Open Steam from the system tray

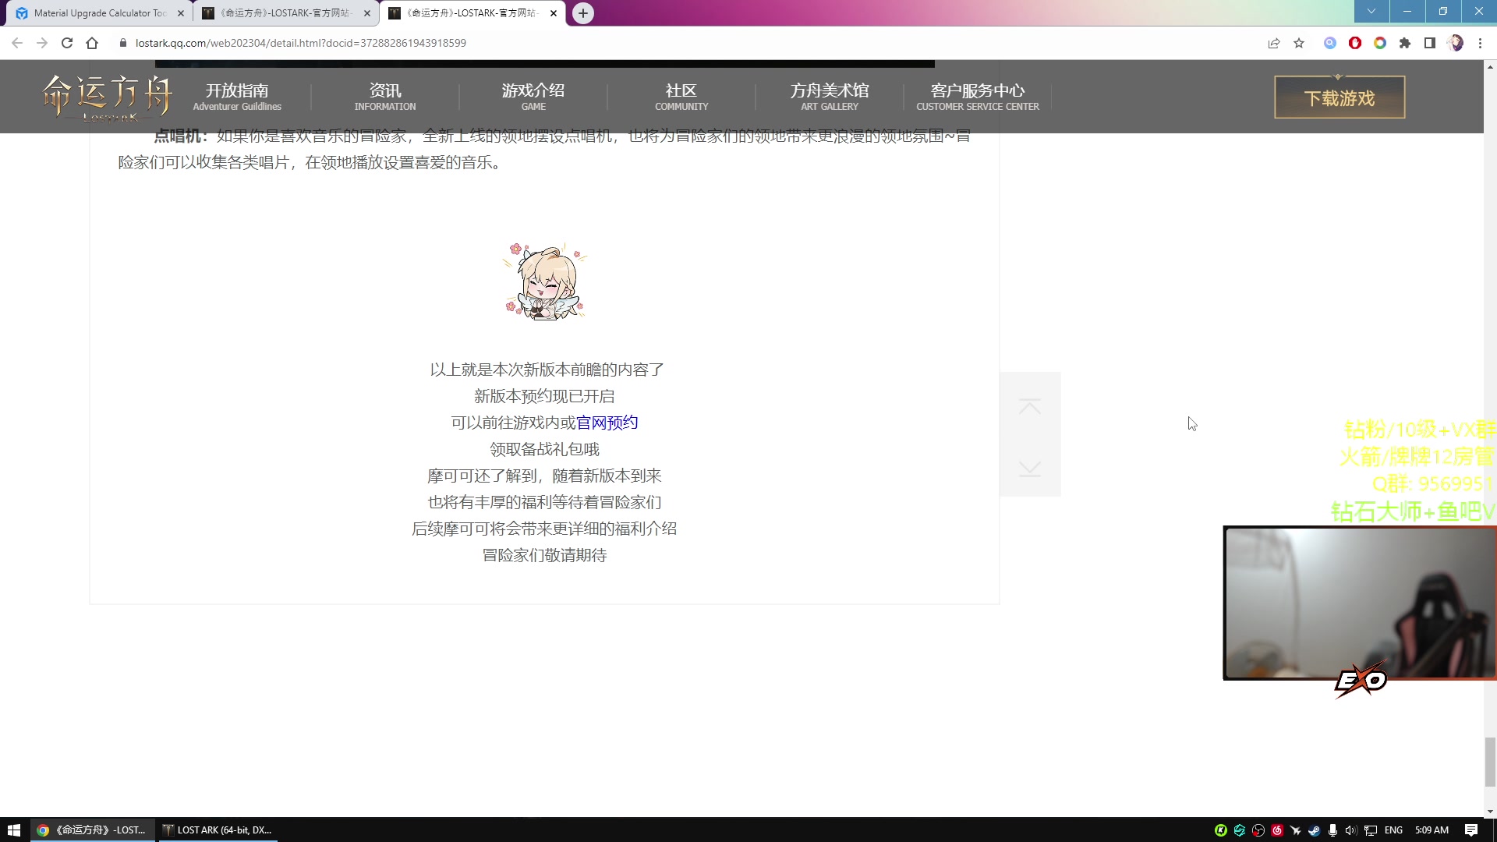[1315, 830]
